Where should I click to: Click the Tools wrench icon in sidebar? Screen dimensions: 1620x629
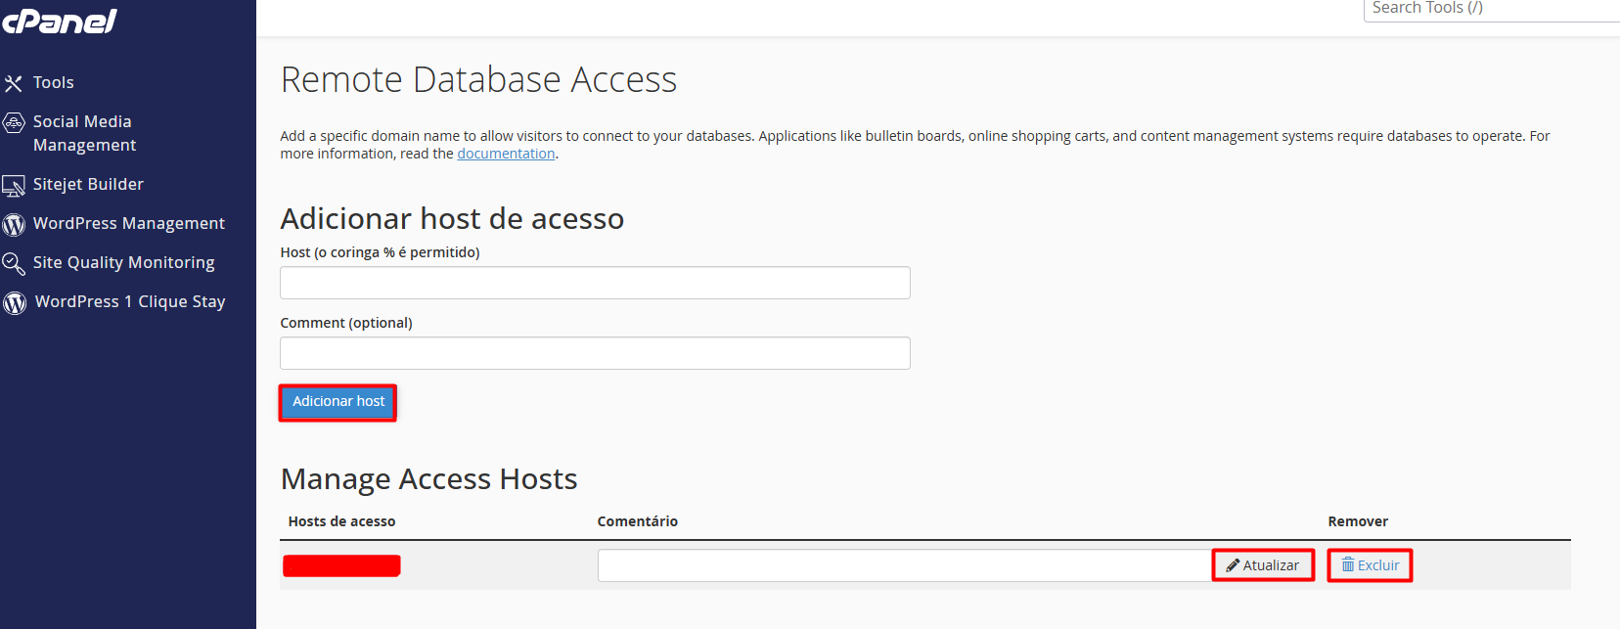coord(13,83)
